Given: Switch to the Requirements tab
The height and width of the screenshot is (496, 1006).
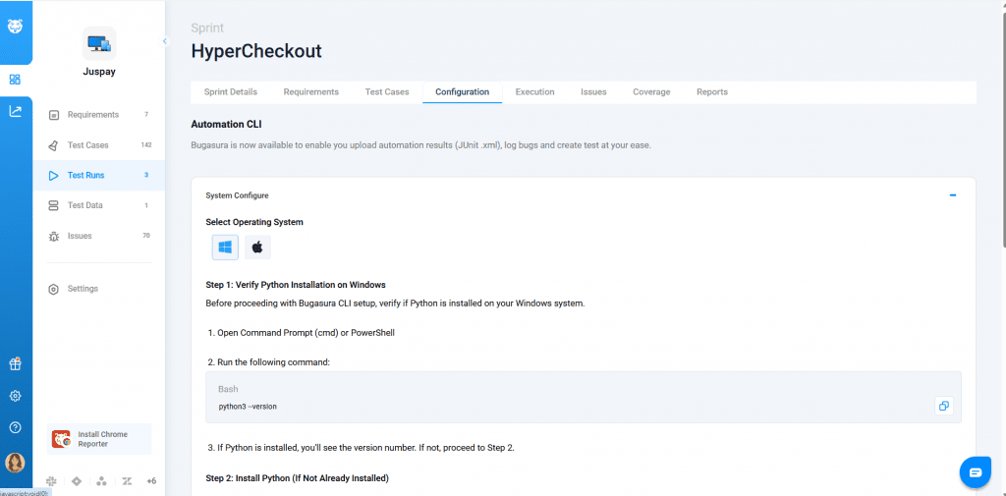Looking at the screenshot, I should (x=311, y=91).
